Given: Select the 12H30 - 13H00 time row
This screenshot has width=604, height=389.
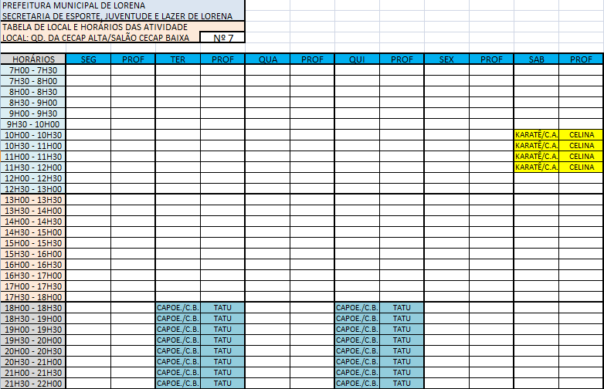Looking at the screenshot, I should 33,188.
